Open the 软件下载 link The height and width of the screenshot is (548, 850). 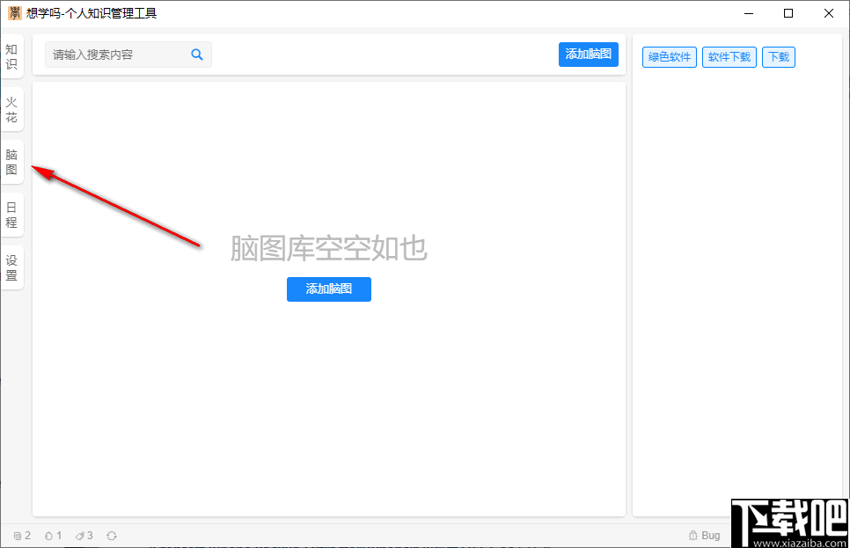coord(729,56)
